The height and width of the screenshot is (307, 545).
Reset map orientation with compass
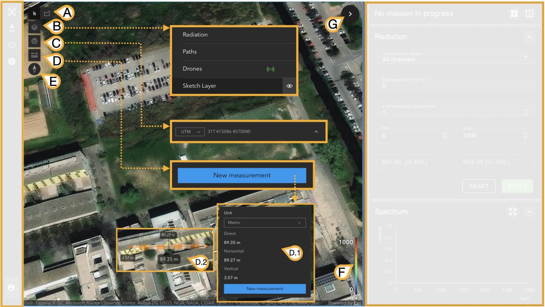click(34, 69)
